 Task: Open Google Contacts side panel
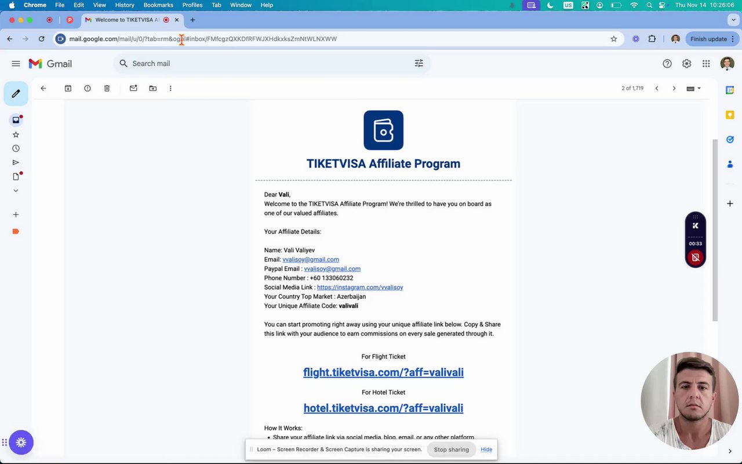[x=730, y=165]
